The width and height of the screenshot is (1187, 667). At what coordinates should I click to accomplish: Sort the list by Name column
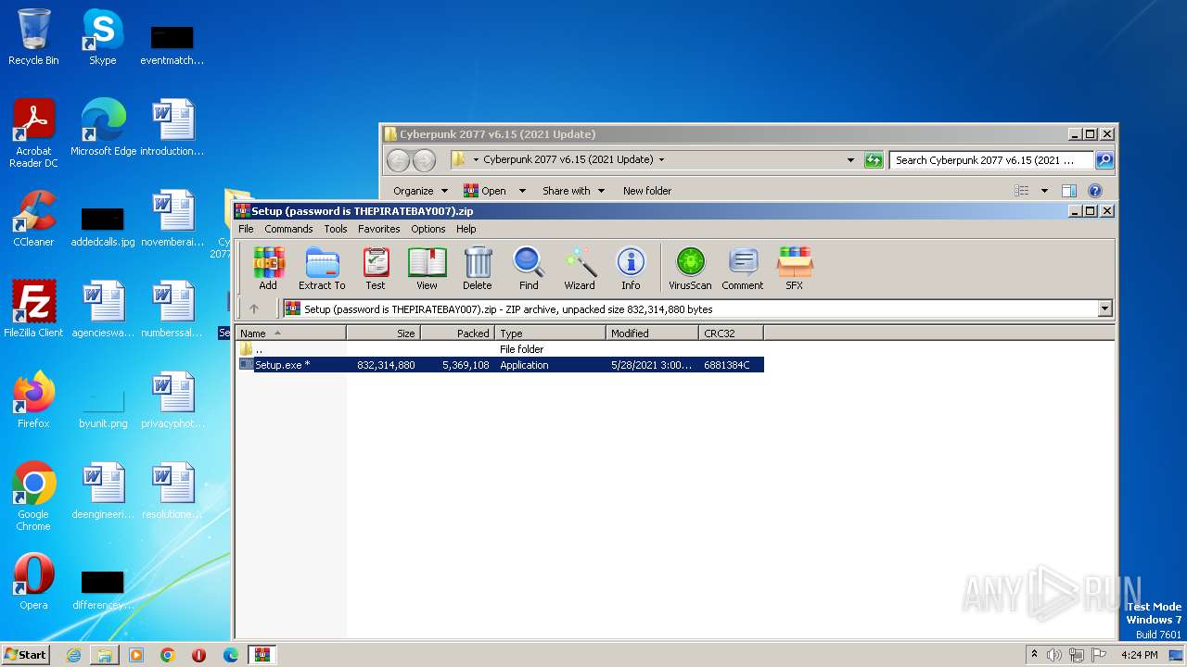[x=291, y=333]
